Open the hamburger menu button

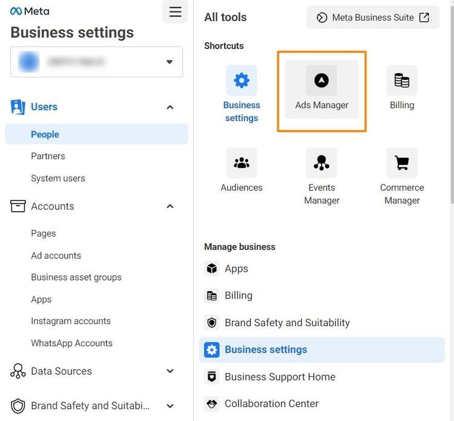click(x=175, y=11)
